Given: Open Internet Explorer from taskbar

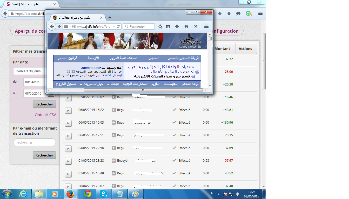Looking at the screenshot, I should [23, 194].
